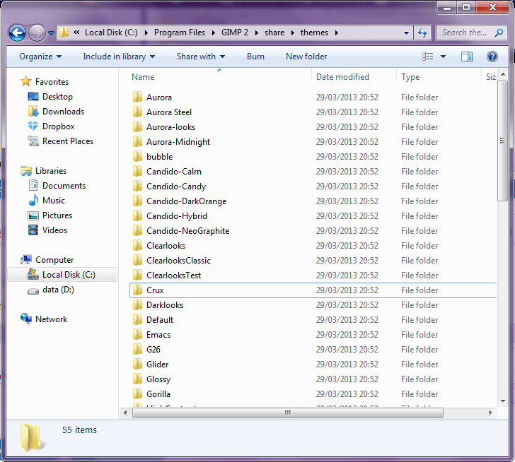
Task: Click the New folder button
Action: pos(306,57)
